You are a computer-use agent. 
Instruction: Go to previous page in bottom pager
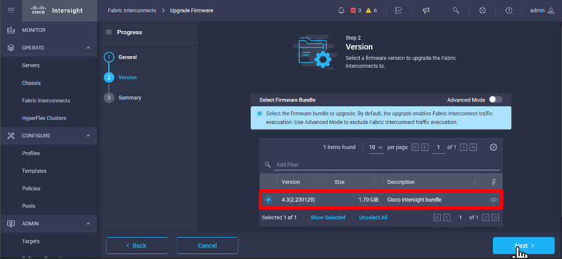pyautogui.click(x=446, y=217)
